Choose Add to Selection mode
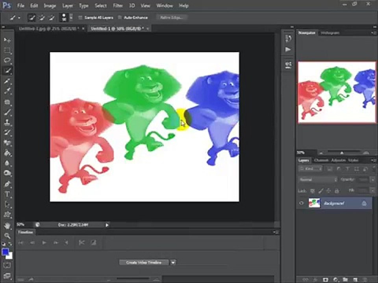This screenshot has height=283, width=378. (x=42, y=17)
